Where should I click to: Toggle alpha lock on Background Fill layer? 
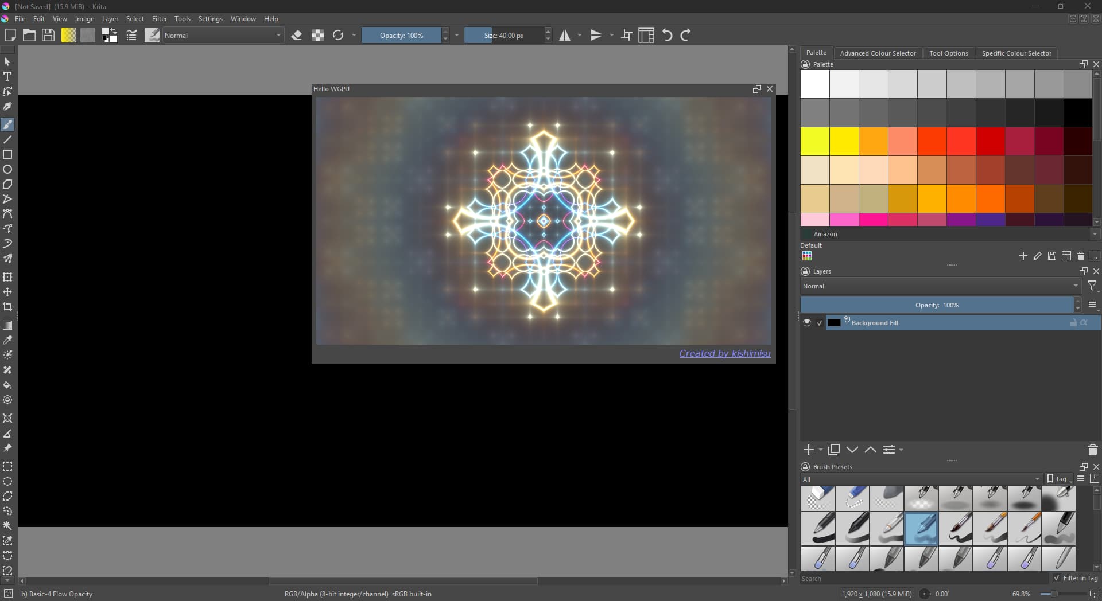click(1084, 323)
